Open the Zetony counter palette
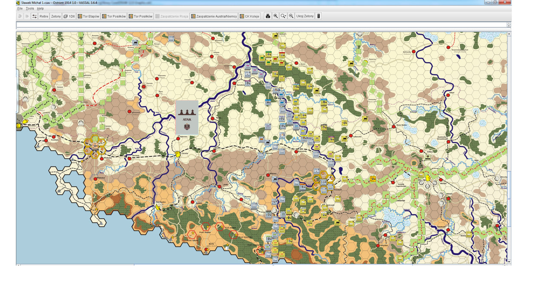 pyautogui.click(x=56, y=16)
